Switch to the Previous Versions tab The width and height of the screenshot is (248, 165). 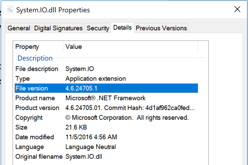coord(161,28)
